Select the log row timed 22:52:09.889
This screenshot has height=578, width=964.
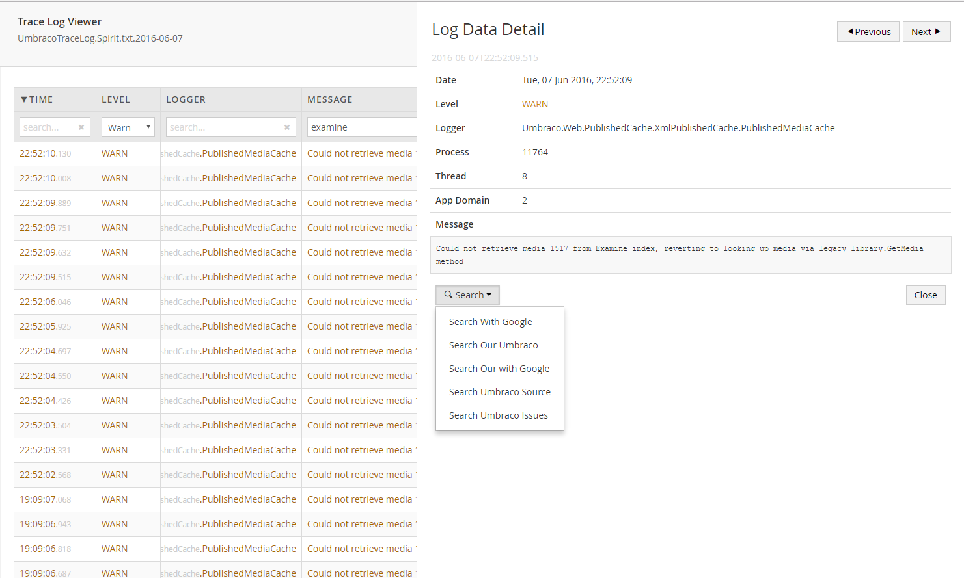(215, 204)
